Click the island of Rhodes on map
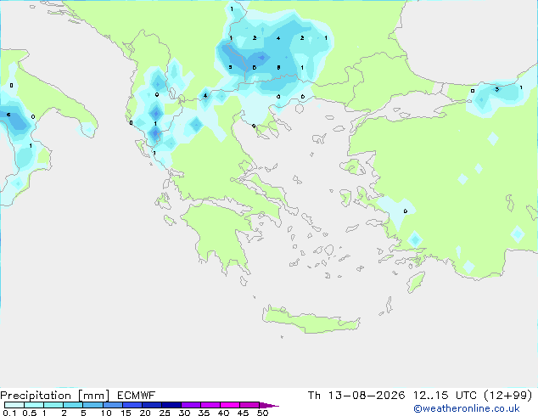 (x=416, y=282)
